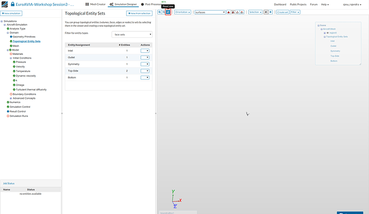Collapse the Domain tree node

(x=8, y=33)
